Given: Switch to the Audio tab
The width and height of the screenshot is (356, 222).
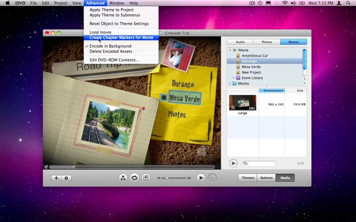Looking at the screenshot, I should point(240,42).
